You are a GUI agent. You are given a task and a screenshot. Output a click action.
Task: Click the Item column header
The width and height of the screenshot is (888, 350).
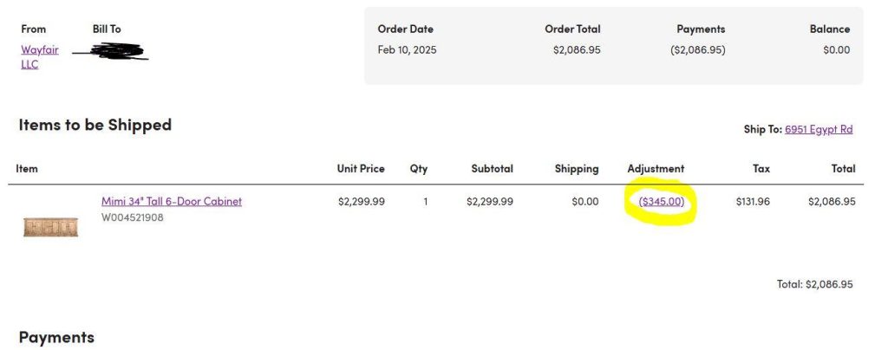tap(27, 169)
